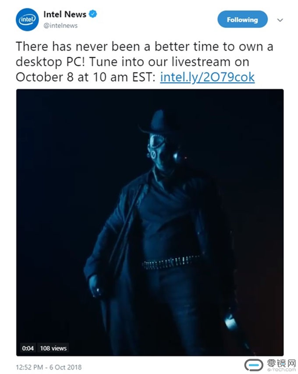Open the Intel News display name
The image size is (298, 374).
(65, 14)
